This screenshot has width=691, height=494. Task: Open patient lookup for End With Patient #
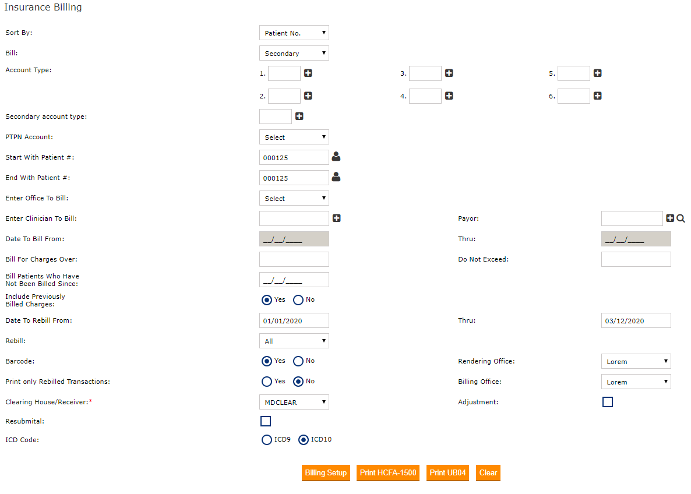click(x=336, y=177)
